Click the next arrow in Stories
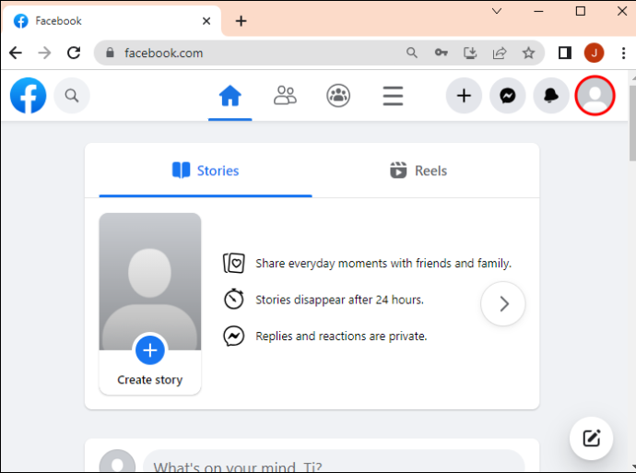Viewport: 636px width, 473px height. 503,304
